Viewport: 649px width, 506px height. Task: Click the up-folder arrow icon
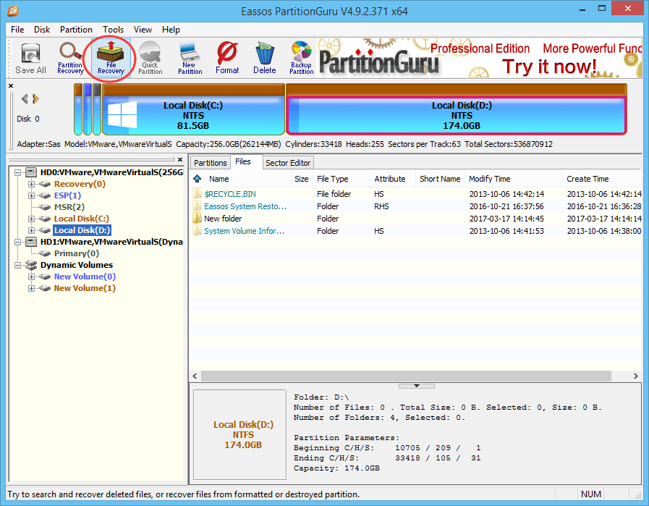pyautogui.click(x=198, y=179)
